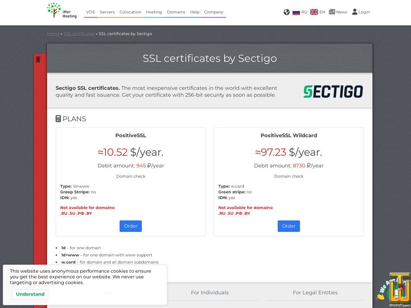
Task: Switch to the Russian flag RU language
Action: tap(299, 12)
